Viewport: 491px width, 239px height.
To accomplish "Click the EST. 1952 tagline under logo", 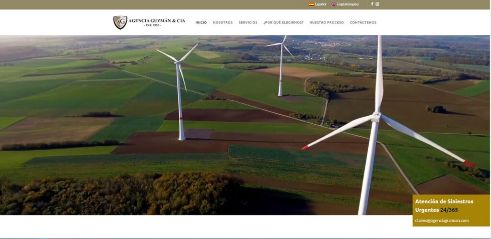I will pos(152,25).
